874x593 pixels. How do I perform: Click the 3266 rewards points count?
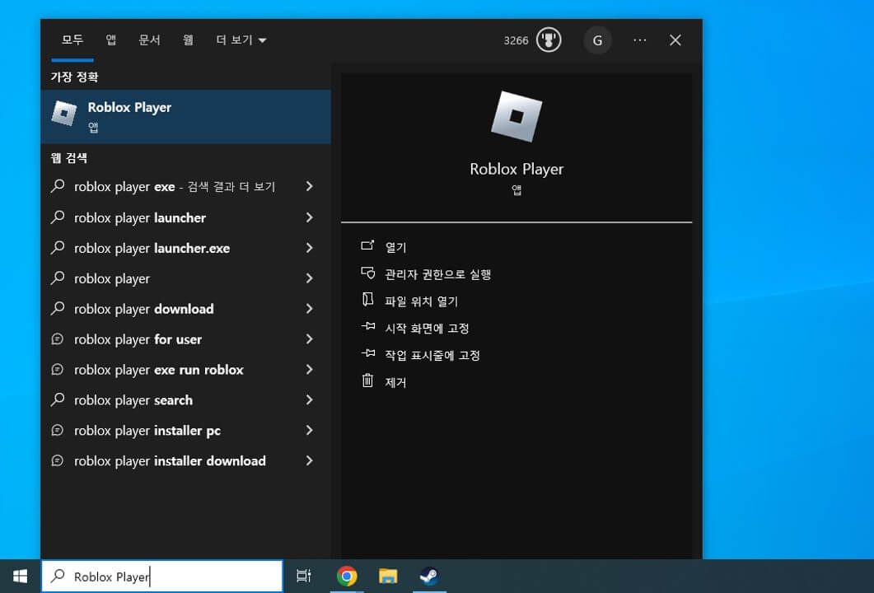click(x=516, y=40)
